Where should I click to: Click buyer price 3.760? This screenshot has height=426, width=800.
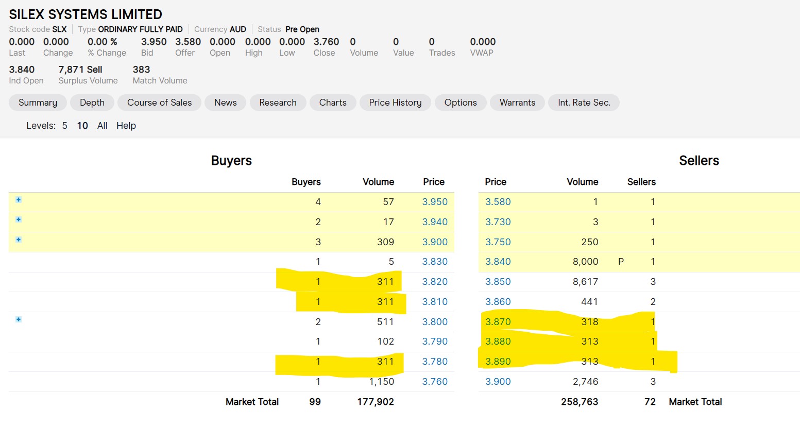[x=435, y=382]
